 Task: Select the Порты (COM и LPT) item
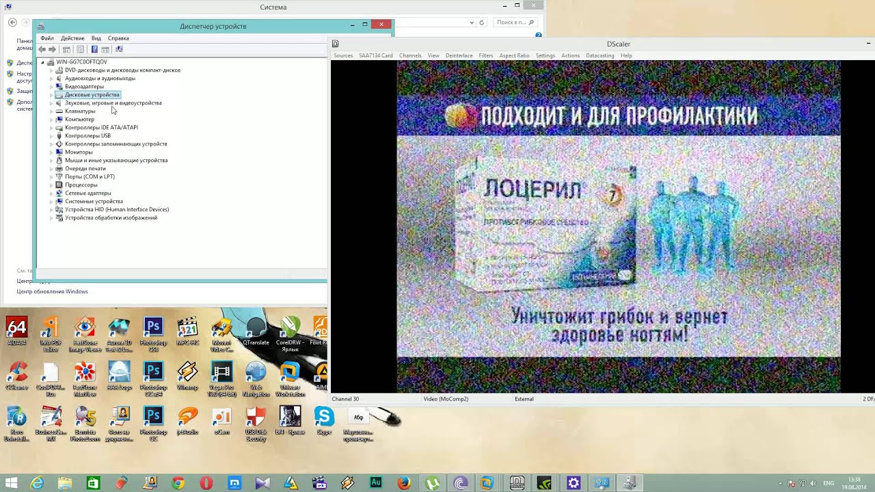click(x=90, y=177)
